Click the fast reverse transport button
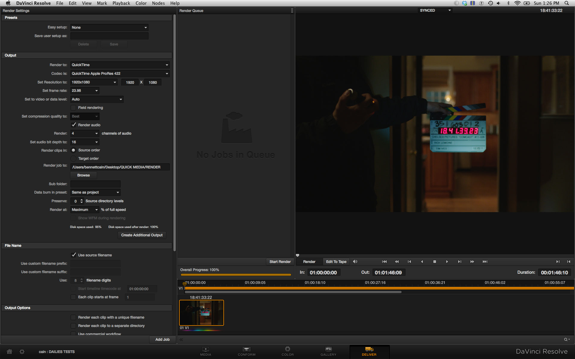This screenshot has height=359, width=575. [397, 261]
